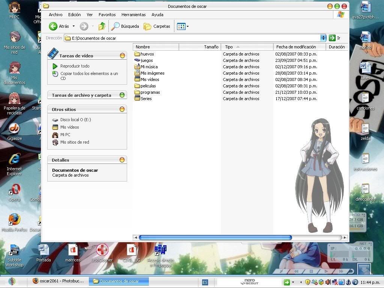Image resolution: width=384 pixels, height=288 pixels.
Task: Select the programas folder icon
Action: [137, 92]
